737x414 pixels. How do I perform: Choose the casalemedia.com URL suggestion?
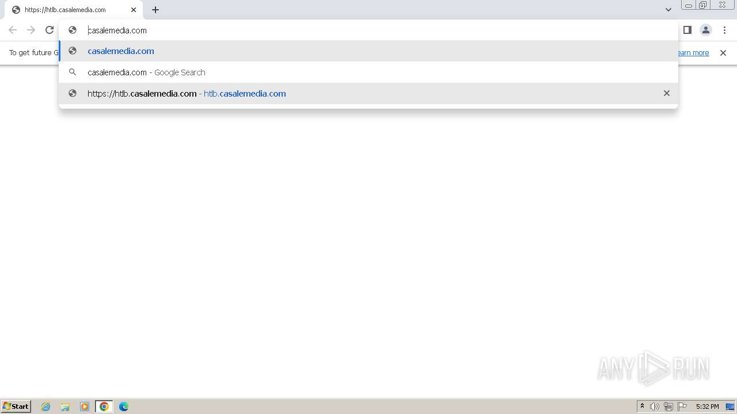click(368, 51)
